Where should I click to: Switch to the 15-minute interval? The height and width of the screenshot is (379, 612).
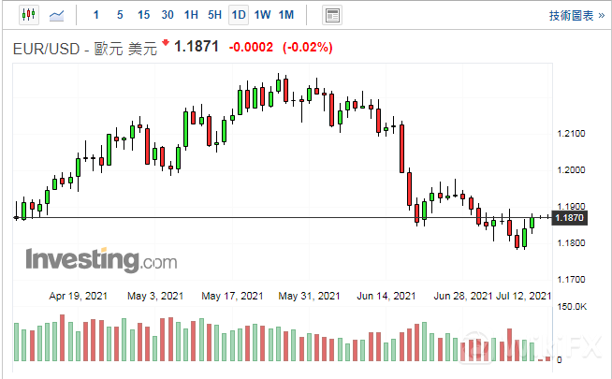(x=143, y=15)
